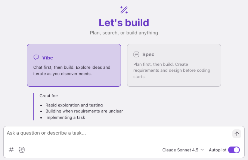248x160 pixels.
Task: Expand the model selector chevron arrow
Action: (202, 150)
